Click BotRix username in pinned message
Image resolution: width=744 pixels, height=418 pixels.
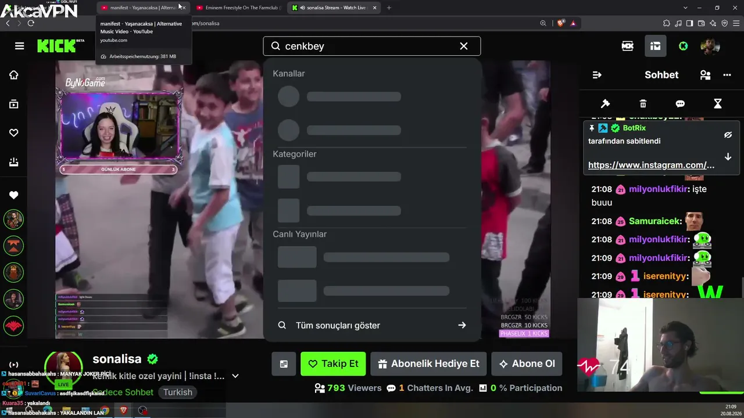coord(634,128)
